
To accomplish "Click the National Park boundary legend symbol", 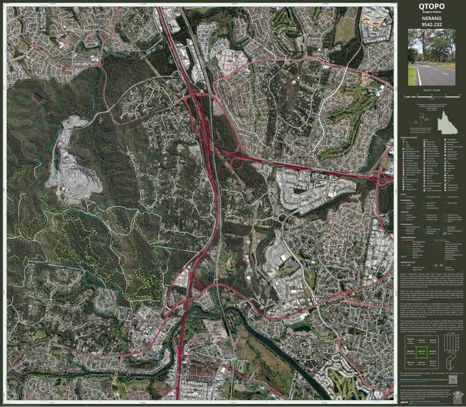I will 424,203.
